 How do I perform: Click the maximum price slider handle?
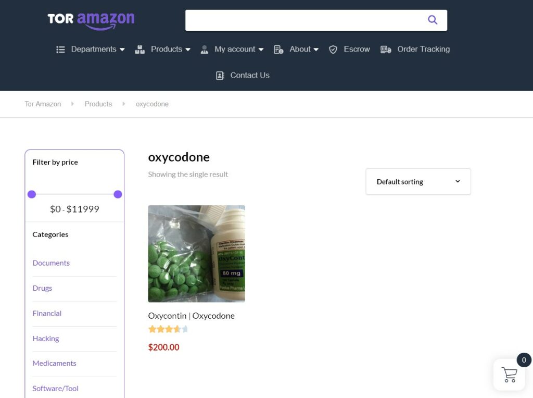pos(118,194)
